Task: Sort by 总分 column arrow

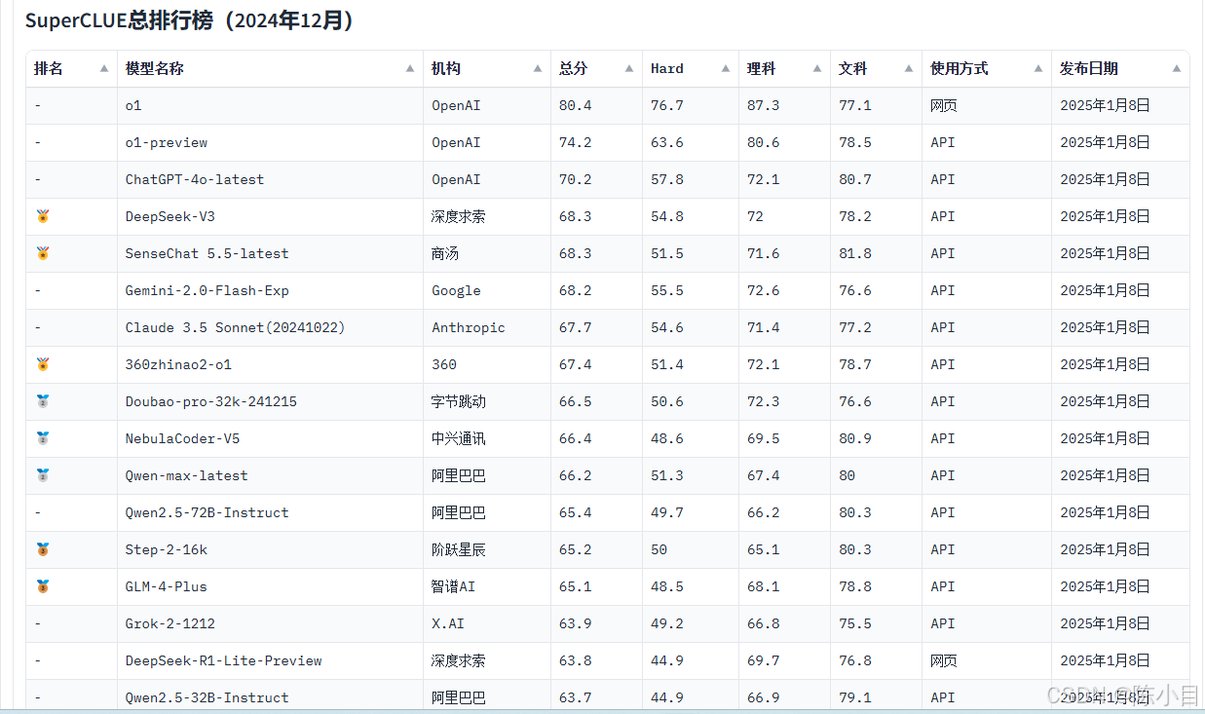Action: [x=629, y=69]
